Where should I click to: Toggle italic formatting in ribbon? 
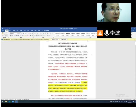click(12, 35)
